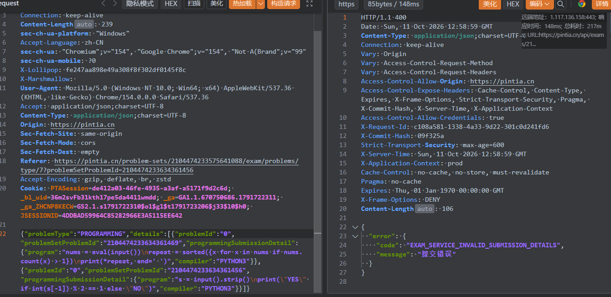The width and height of the screenshot is (611, 297).
Task: Toggle HEX view for the request
Action: coord(171,4)
